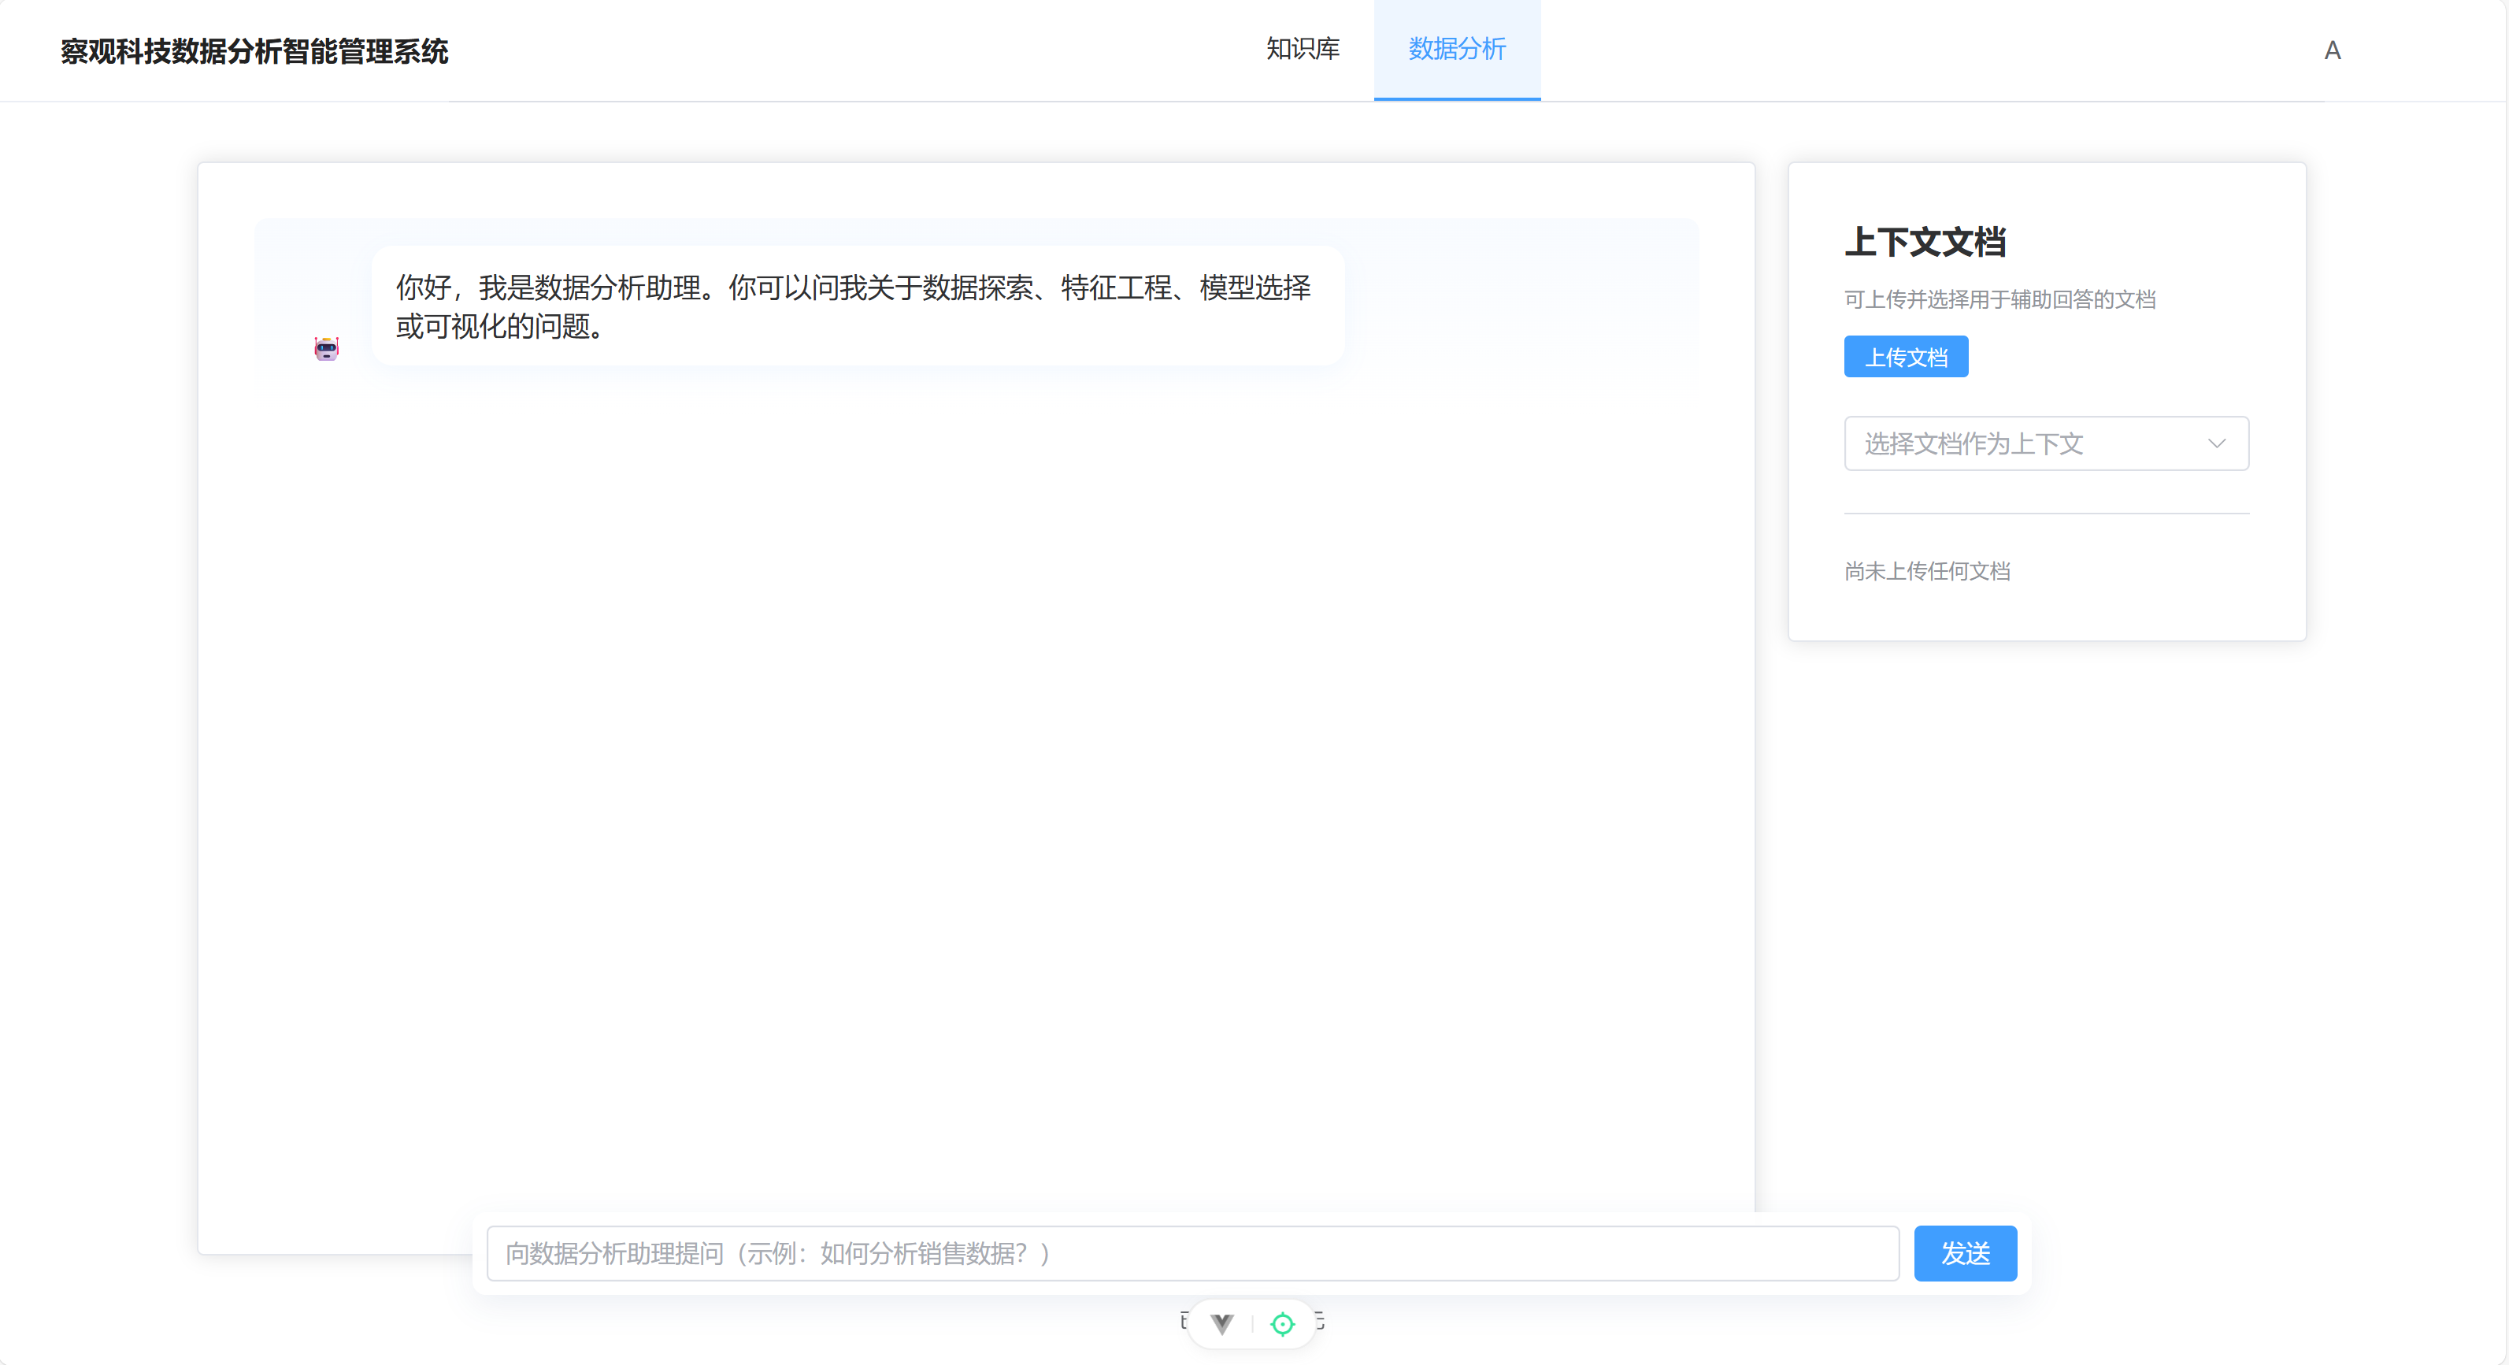The image size is (2509, 1365).
Task: Click the 尚未上传任何文档 text
Action: point(1926,571)
